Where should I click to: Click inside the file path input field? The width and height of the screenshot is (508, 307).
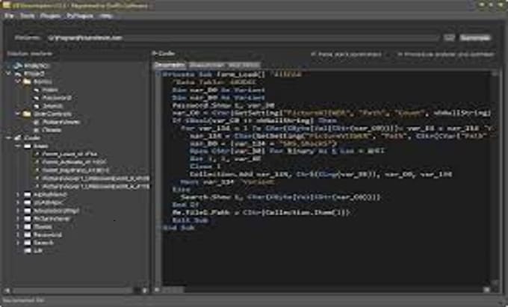[x=241, y=38]
